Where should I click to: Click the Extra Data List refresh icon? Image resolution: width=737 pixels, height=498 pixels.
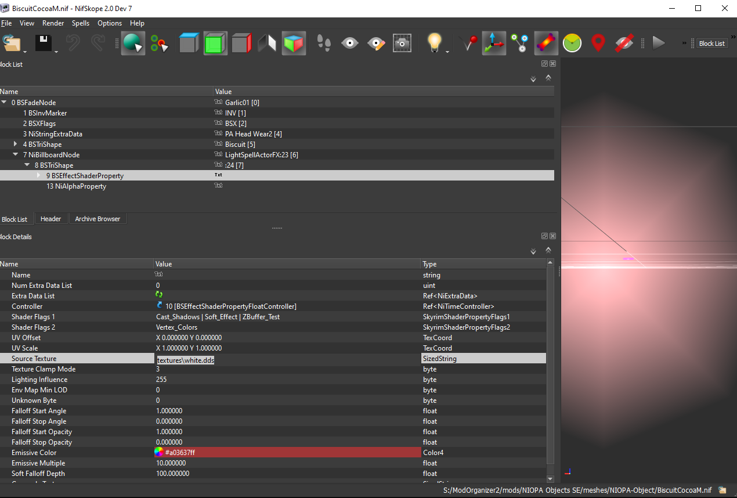(160, 295)
